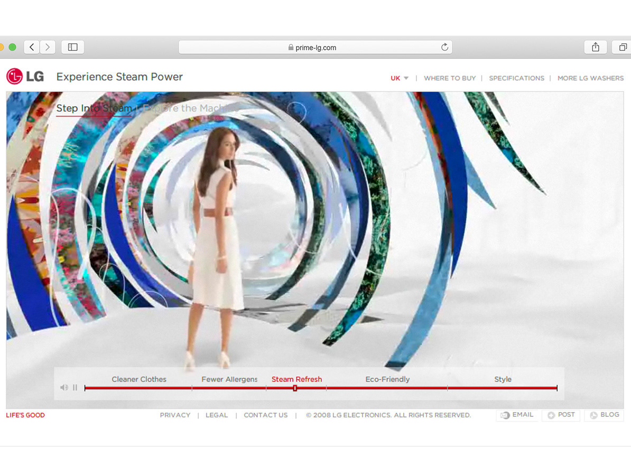631x474 pixels.
Task: Go back with the browser back arrow
Action: click(32, 47)
